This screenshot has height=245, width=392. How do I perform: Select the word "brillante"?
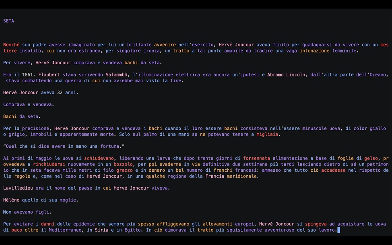[x=139, y=45]
